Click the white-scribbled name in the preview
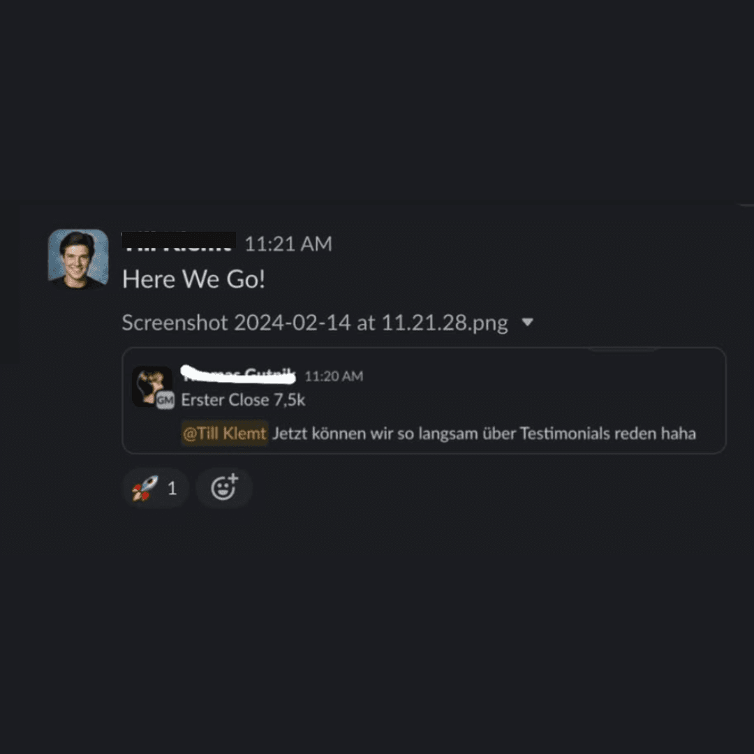The image size is (754, 754). 239,375
